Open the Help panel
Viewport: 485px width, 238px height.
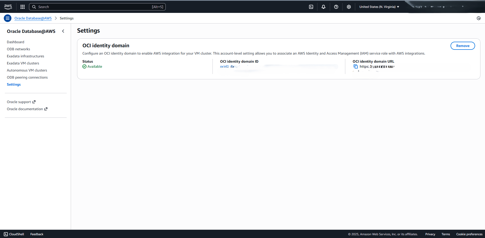click(x=336, y=7)
